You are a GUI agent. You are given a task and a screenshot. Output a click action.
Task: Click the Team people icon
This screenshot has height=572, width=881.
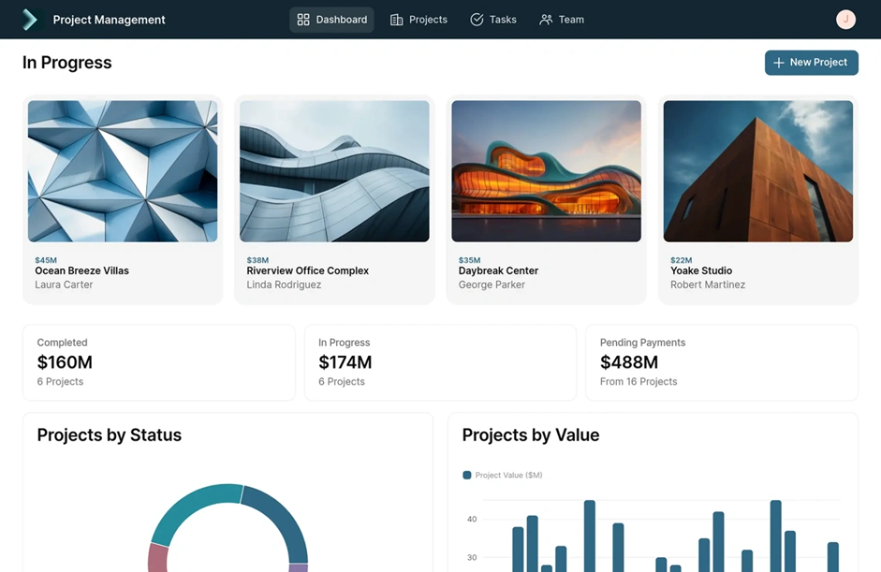546,19
